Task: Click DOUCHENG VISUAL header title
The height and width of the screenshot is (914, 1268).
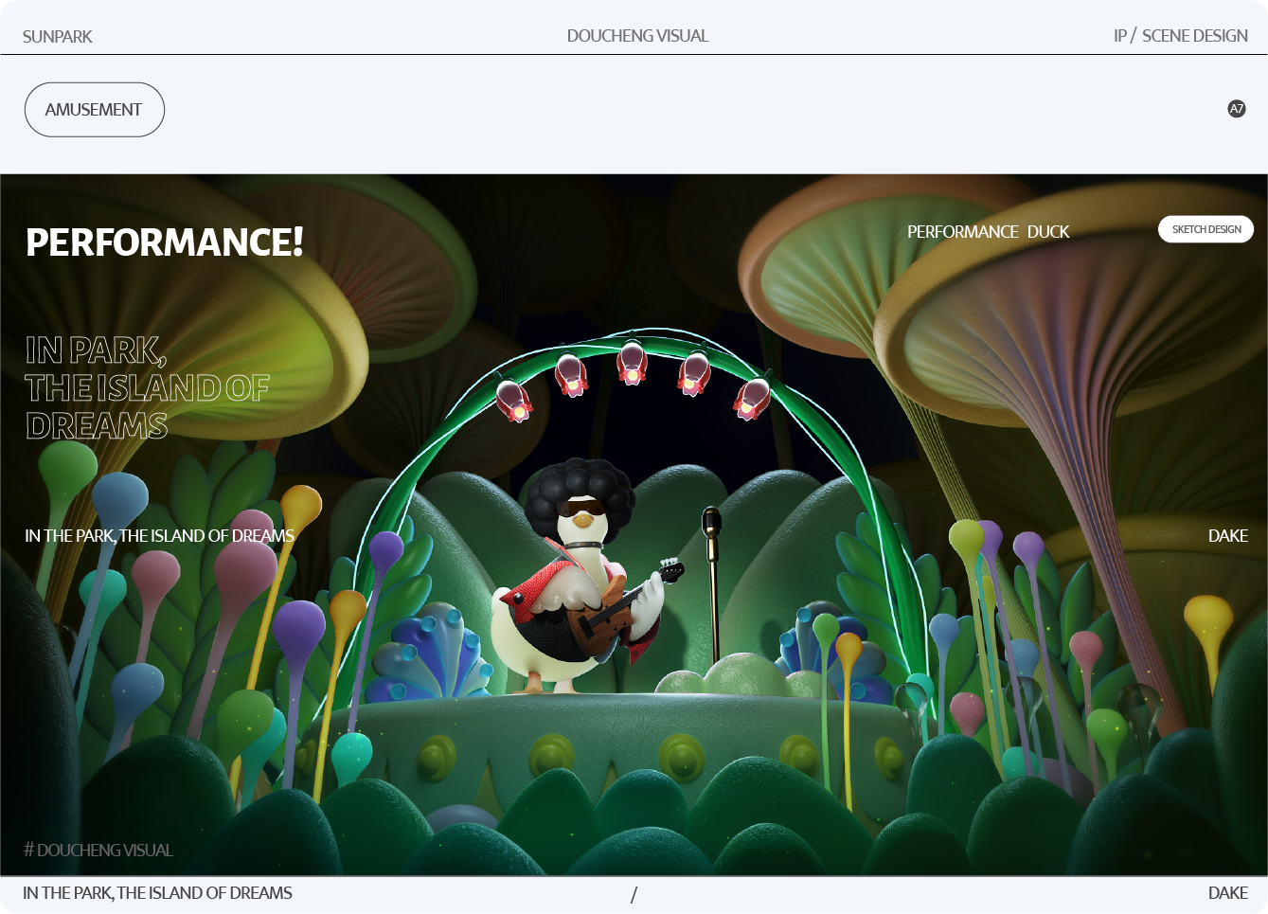Action: click(x=637, y=36)
